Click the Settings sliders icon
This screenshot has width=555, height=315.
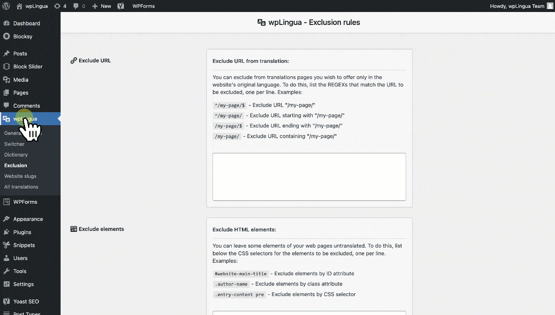(x=6, y=284)
